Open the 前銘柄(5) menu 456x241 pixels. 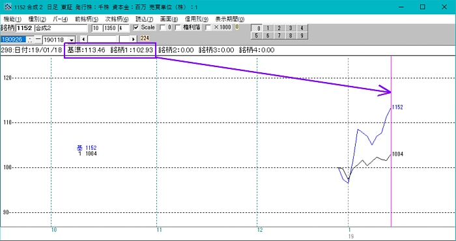[x=87, y=19]
